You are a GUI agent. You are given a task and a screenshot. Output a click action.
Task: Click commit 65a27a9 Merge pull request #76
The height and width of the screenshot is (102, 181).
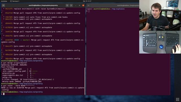click(x=43, y=13)
